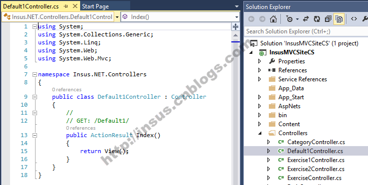Expand the AspNets folder
Image resolution: width=368 pixels, height=185 pixels.
[x=259, y=106]
